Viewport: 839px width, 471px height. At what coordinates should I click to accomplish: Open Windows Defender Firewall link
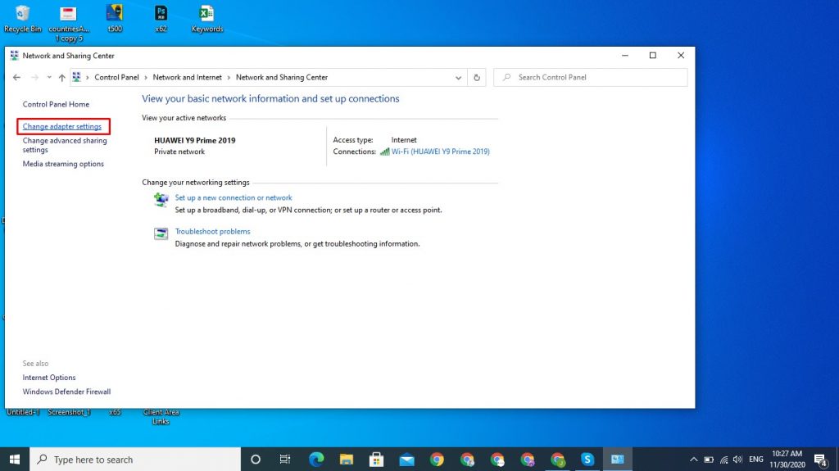coord(66,392)
